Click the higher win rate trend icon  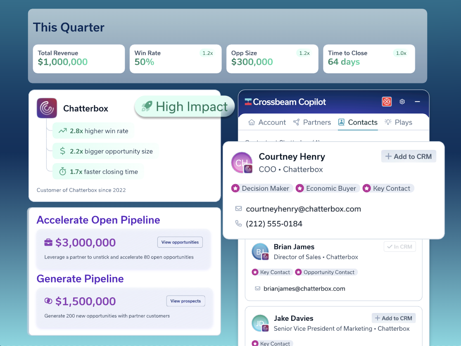point(62,131)
